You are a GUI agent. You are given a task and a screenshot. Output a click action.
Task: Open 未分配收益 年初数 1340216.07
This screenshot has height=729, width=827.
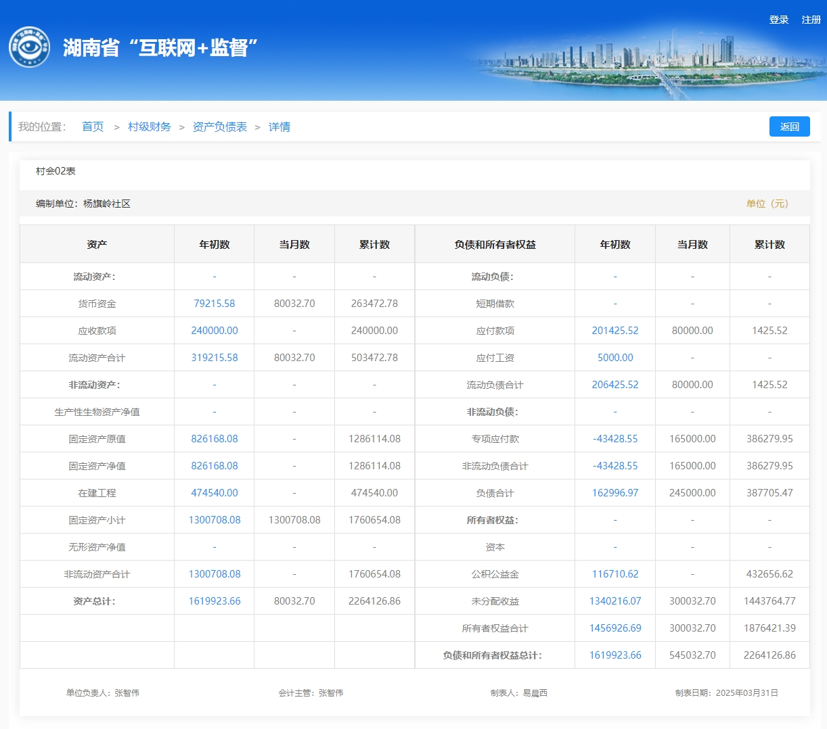[x=615, y=601]
